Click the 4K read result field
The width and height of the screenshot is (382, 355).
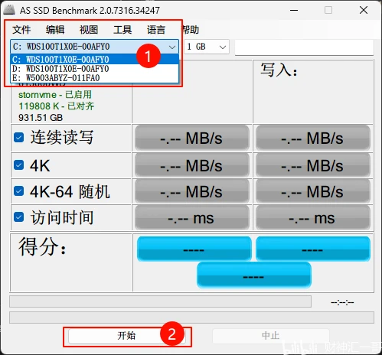click(192, 165)
